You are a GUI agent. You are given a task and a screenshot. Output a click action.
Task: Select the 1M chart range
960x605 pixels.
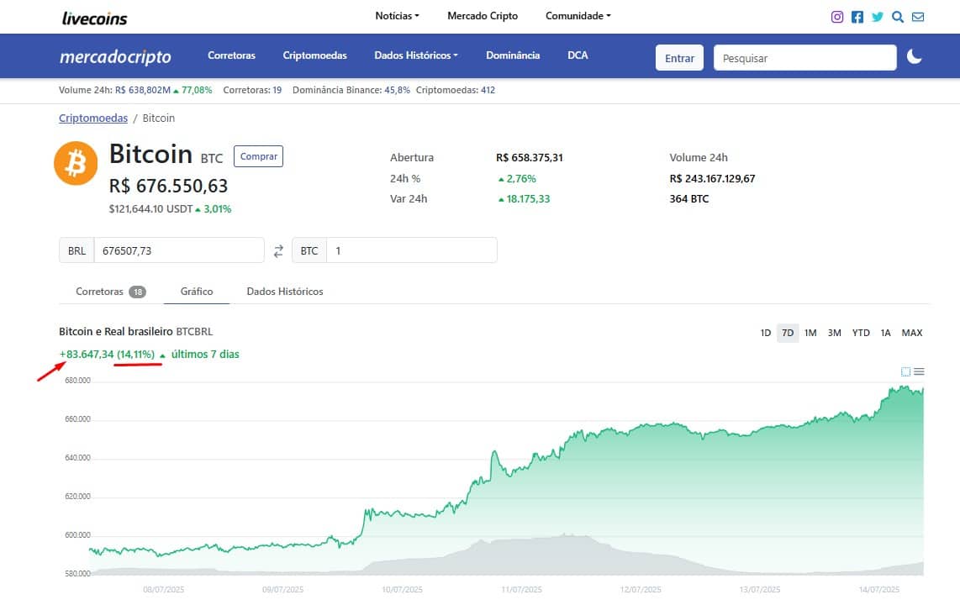pyautogui.click(x=810, y=333)
